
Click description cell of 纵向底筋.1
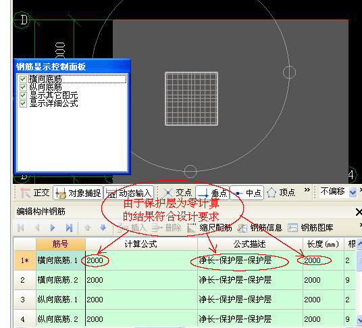pyautogui.click(x=250, y=300)
